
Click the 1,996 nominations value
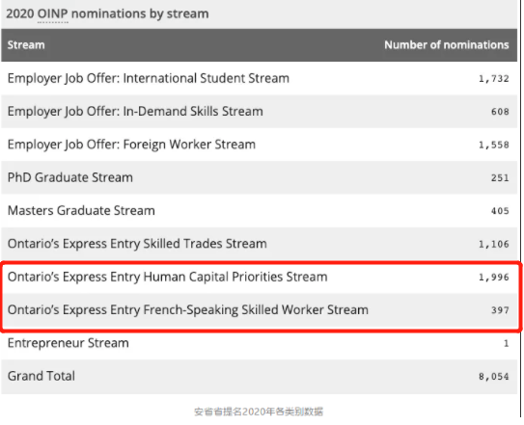[494, 278]
